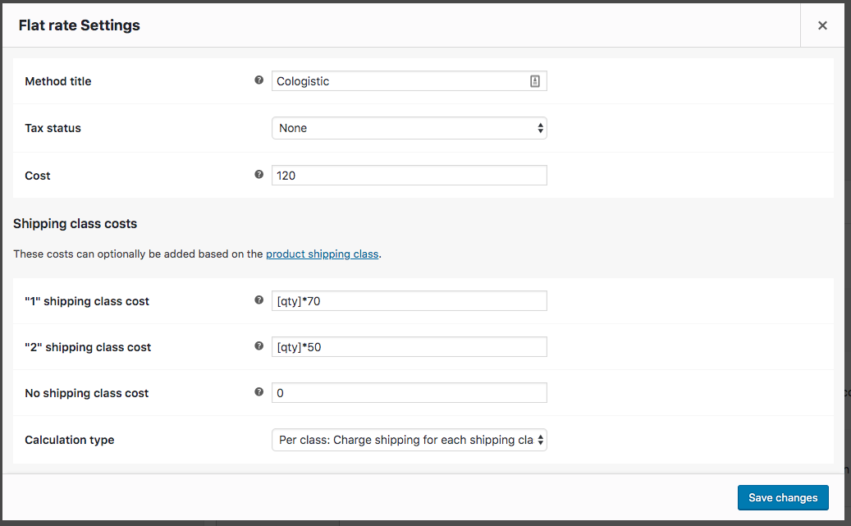Click into the Cost input field
Screen dimensions: 851x526
click(x=409, y=176)
